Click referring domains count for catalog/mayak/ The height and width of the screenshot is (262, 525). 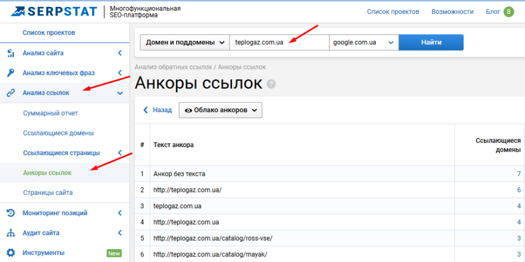(x=519, y=254)
